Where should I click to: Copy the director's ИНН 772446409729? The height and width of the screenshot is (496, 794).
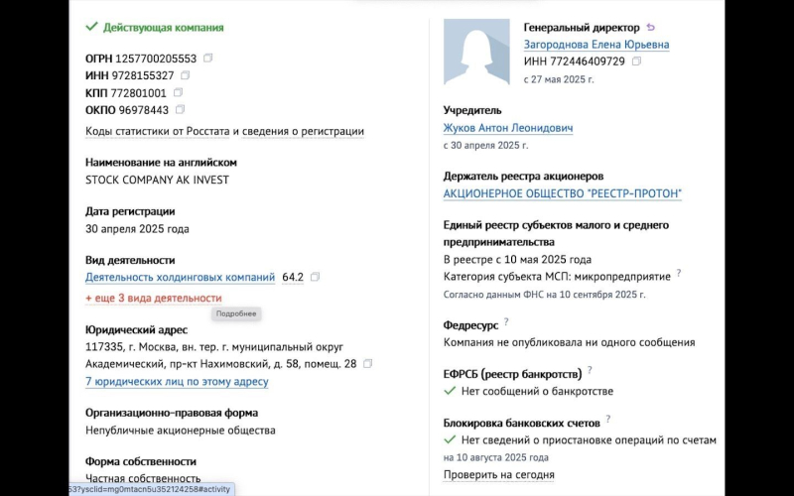tap(636, 62)
